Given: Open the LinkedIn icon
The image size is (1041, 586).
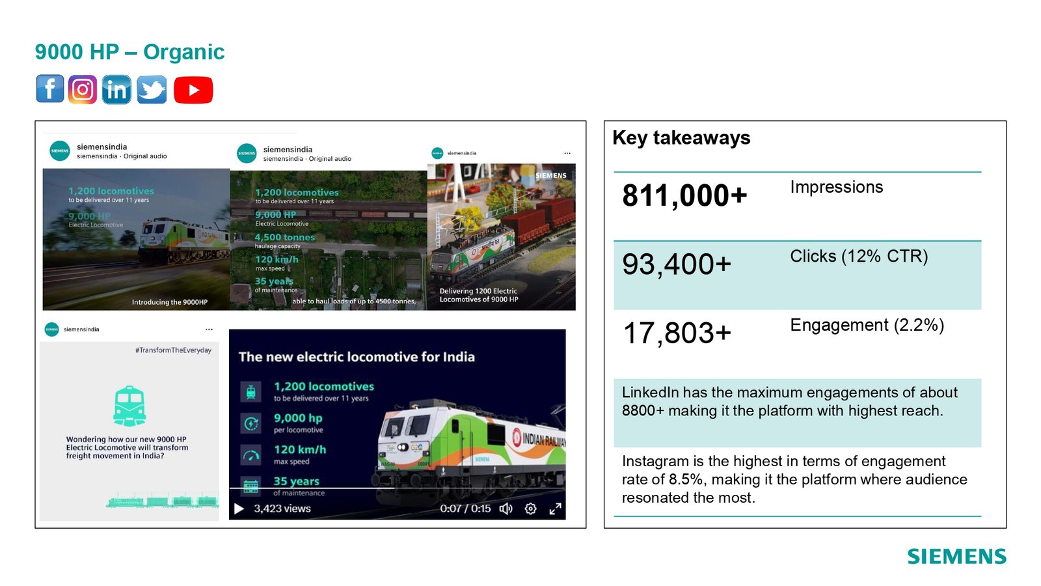Looking at the screenshot, I should (x=116, y=89).
